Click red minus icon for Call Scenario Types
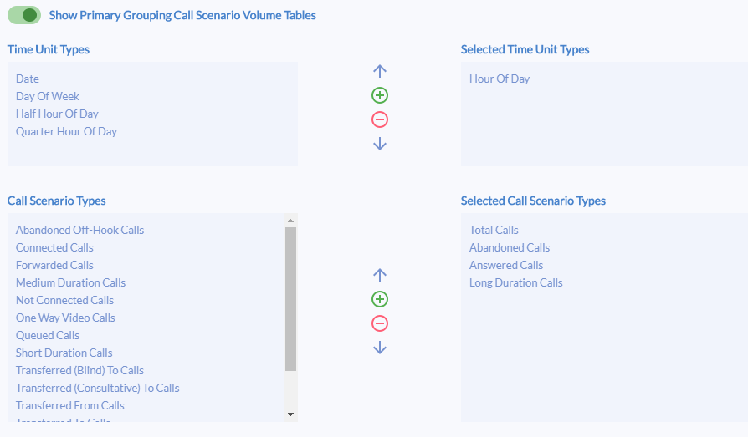 (x=380, y=323)
